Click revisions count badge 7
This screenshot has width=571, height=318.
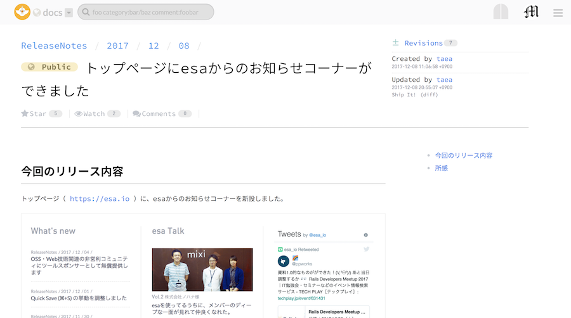450,43
